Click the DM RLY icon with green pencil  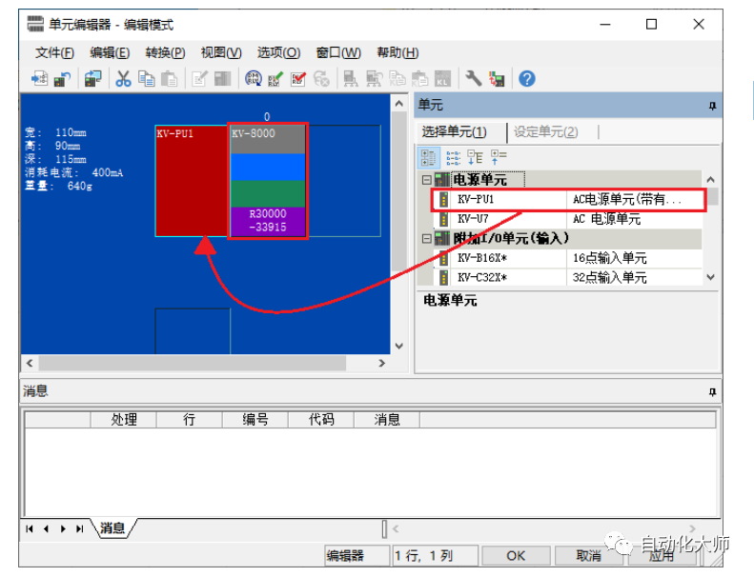[275, 78]
